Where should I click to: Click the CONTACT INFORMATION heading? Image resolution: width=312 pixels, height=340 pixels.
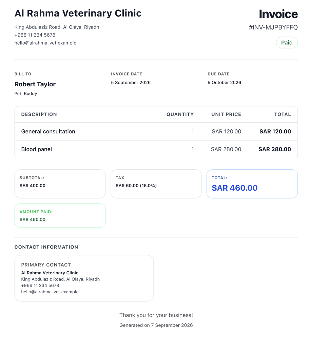pyautogui.click(x=46, y=247)
